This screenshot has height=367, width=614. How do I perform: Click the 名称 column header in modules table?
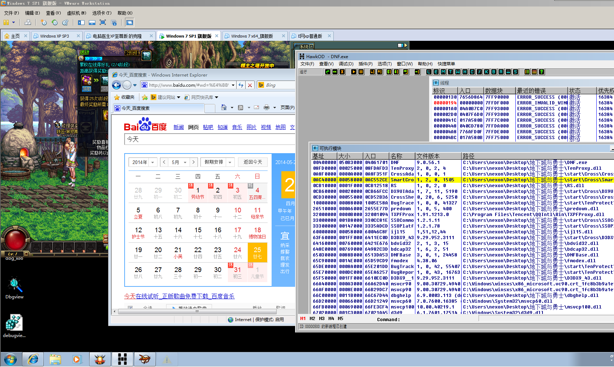(x=402, y=156)
